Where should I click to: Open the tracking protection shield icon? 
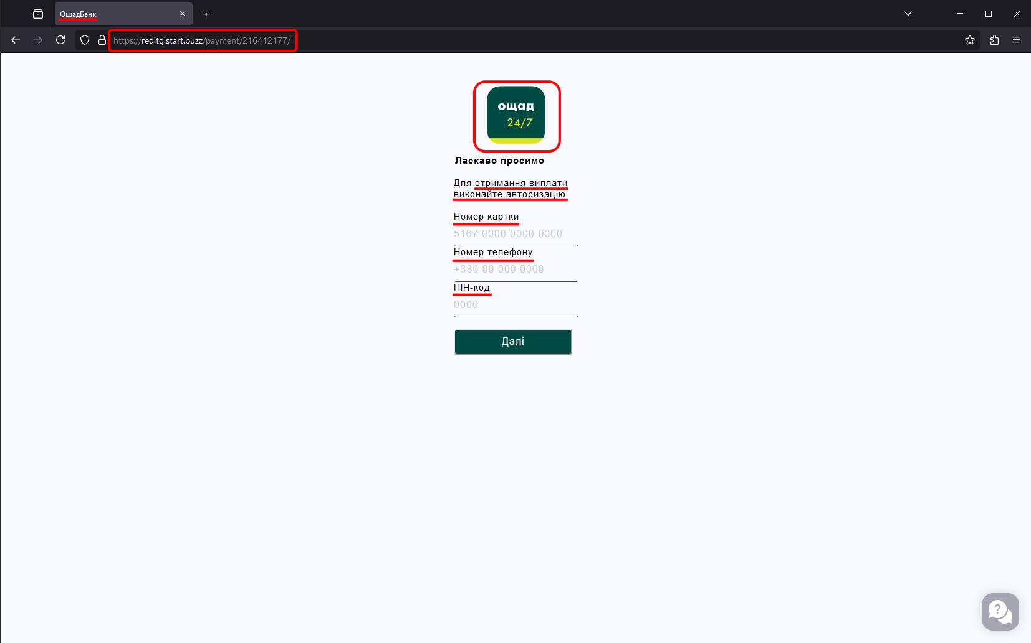85,40
